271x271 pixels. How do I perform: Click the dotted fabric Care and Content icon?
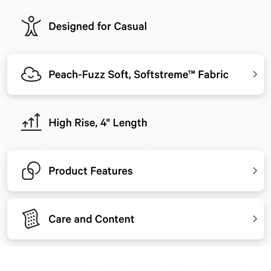coord(31,219)
